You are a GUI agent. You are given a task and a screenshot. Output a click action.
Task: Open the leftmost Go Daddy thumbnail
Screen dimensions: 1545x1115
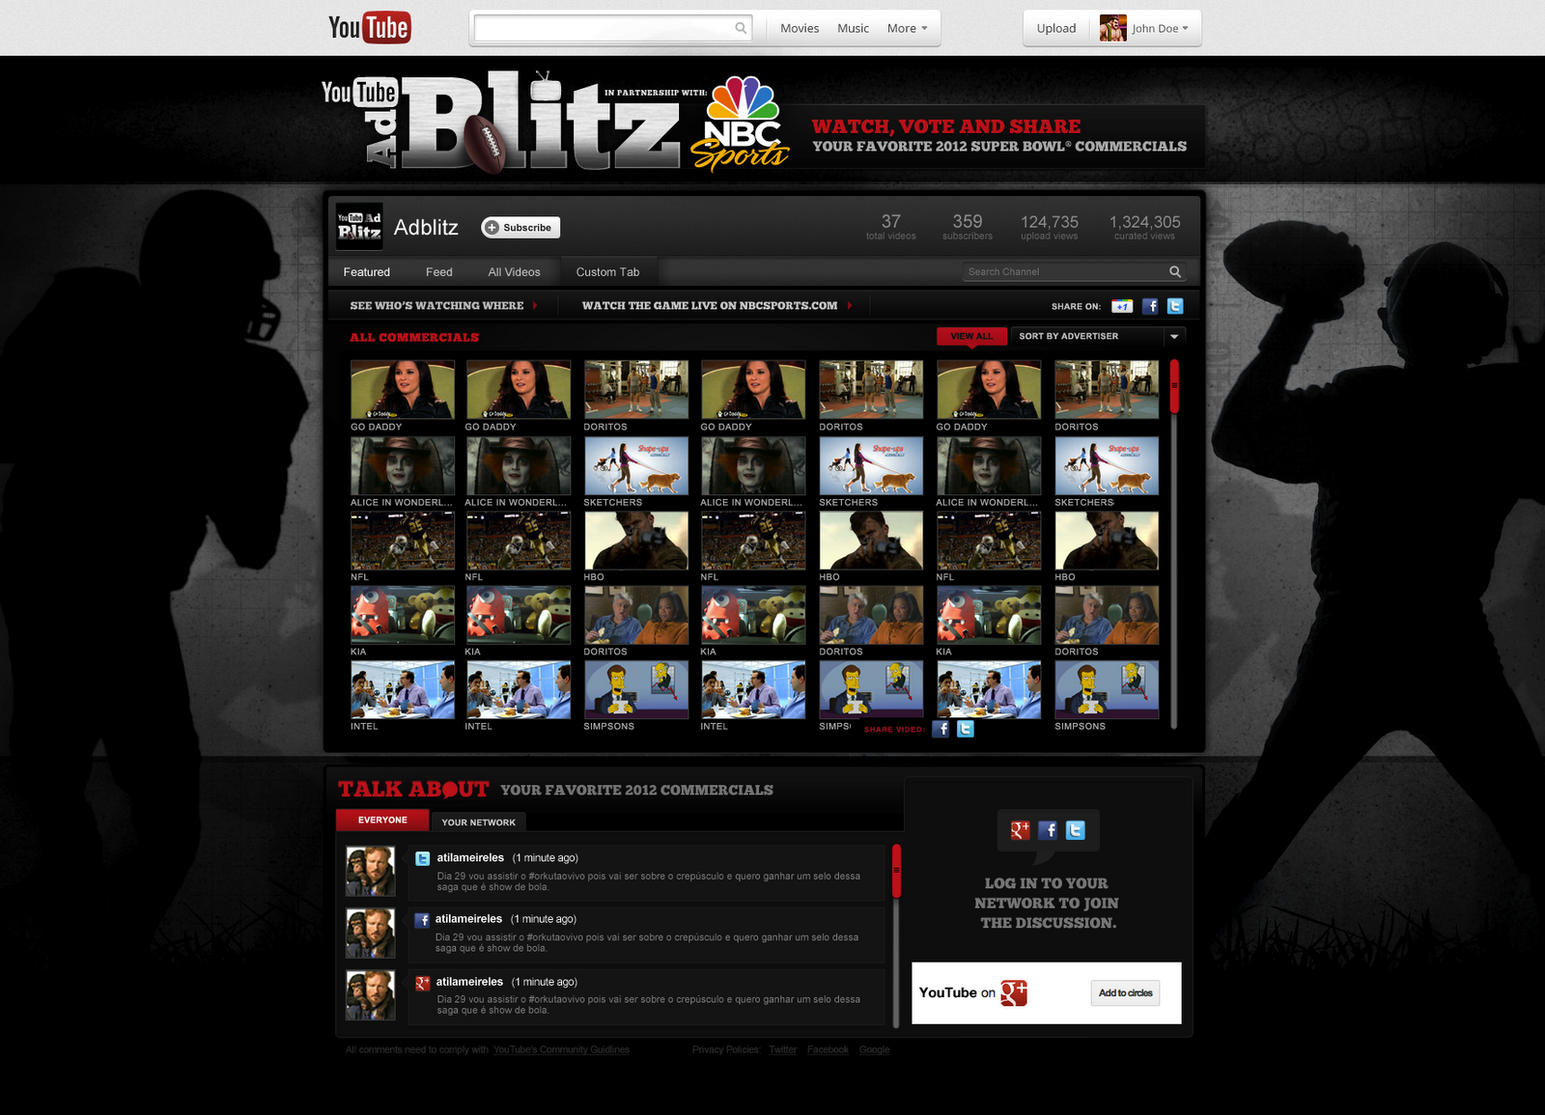403,389
